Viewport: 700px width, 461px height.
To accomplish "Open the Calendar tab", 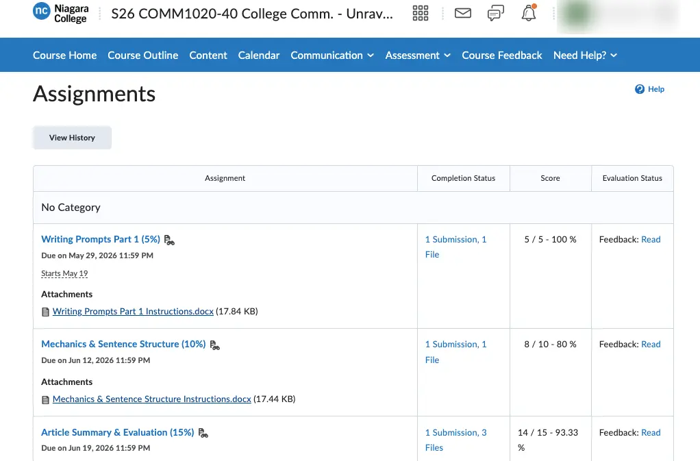I will [258, 55].
